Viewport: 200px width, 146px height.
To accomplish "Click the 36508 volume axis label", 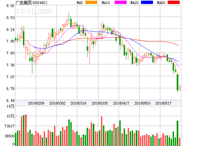I will point(10,136).
